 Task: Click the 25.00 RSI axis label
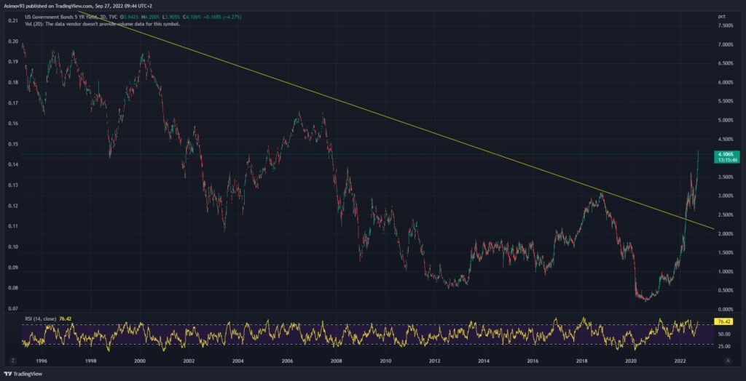click(723, 346)
